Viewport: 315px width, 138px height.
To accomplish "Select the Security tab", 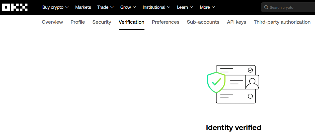I will click(x=102, y=22).
